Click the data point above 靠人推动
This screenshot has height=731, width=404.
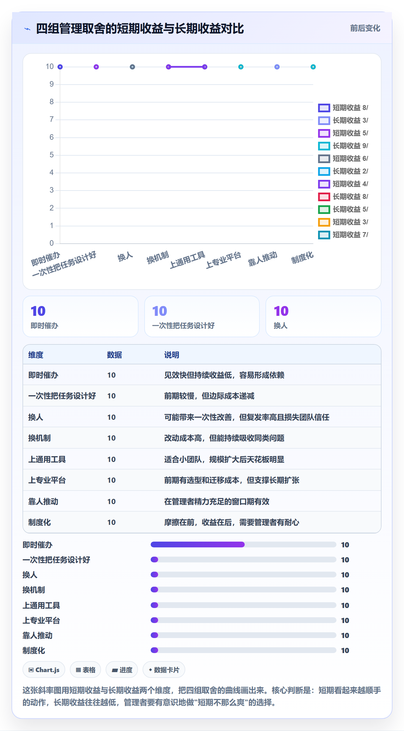tap(277, 67)
